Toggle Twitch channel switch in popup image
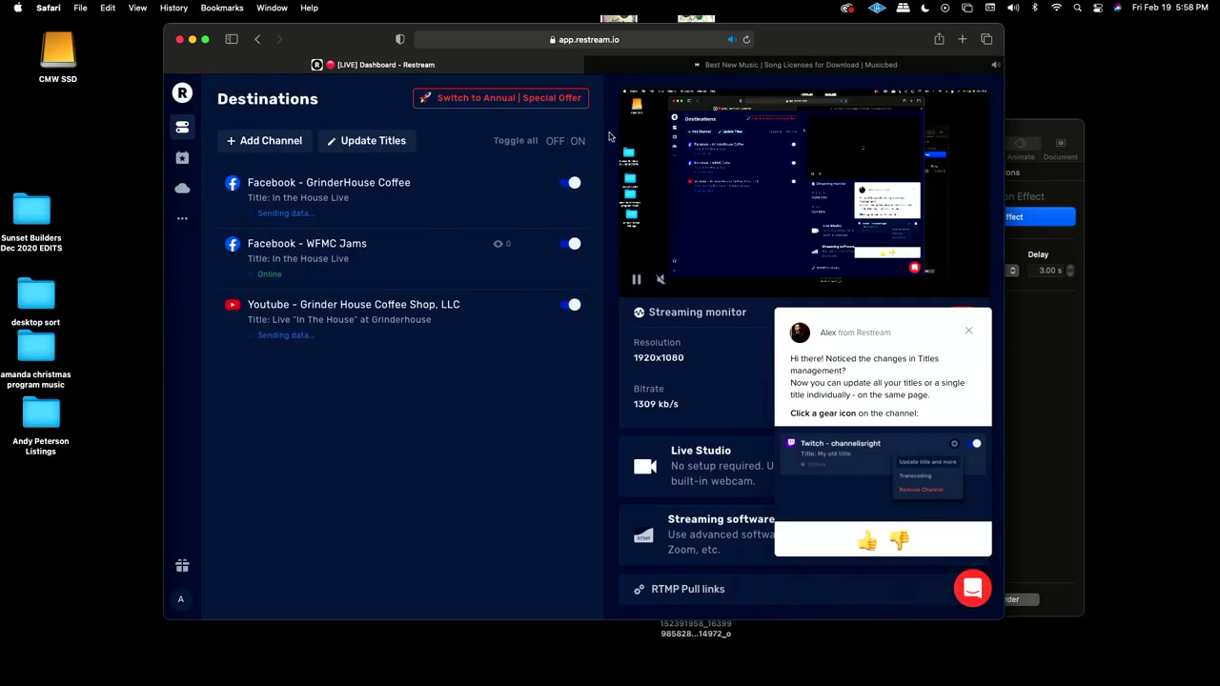The height and width of the screenshot is (686, 1220). point(974,443)
